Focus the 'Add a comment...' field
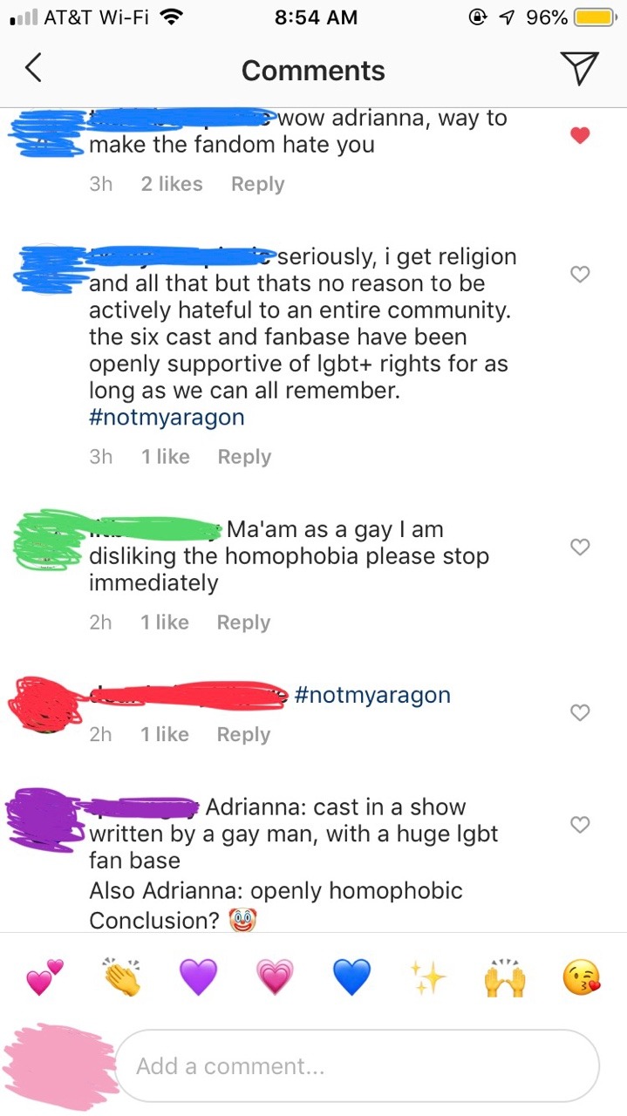This screenshot has height=1116, width=627. click(358, 1066)
